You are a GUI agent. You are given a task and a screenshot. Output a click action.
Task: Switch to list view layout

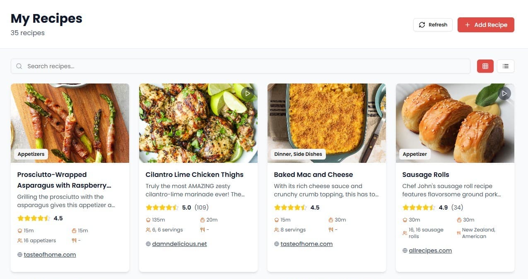pos(505,66)
